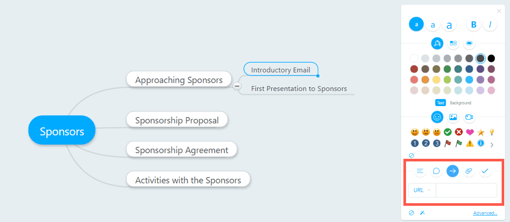Screen dimensions: 510x222
Task: Select the Sponsorship Proposal topic
Action: pyautogui.click(x=177, y=120)
